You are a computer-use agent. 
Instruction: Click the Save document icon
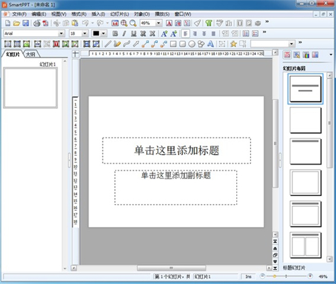click(26, 23)
